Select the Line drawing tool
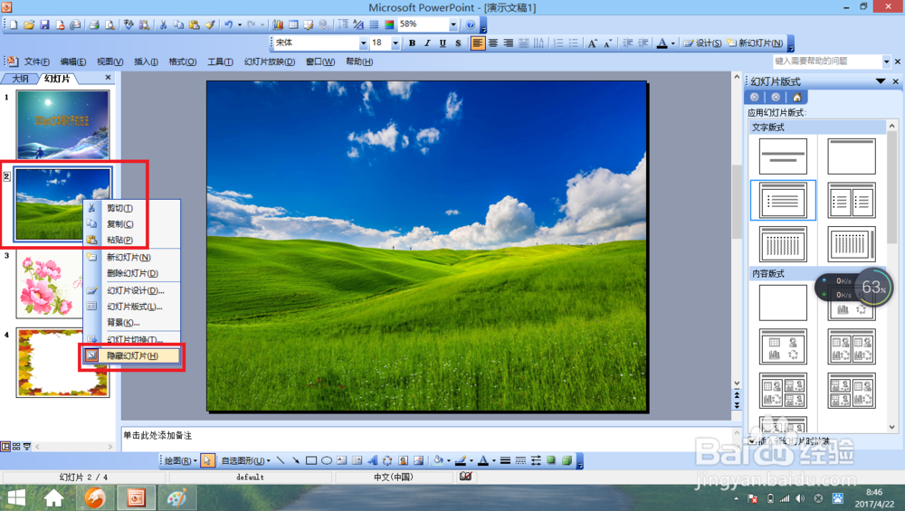This screenshot has height=511, width=905. [x=281, y=460]
